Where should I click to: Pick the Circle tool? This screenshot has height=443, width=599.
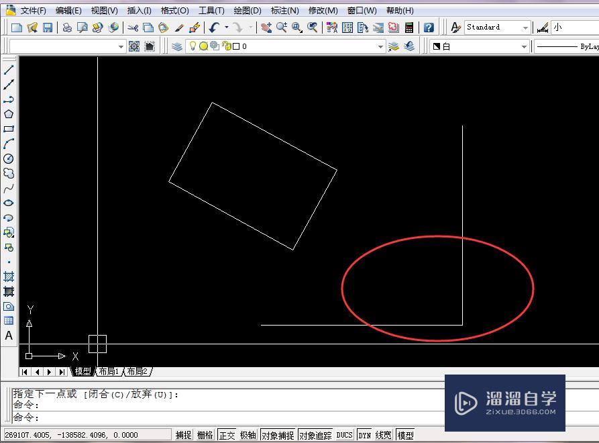pyautogui.click(x=8, y=158)
